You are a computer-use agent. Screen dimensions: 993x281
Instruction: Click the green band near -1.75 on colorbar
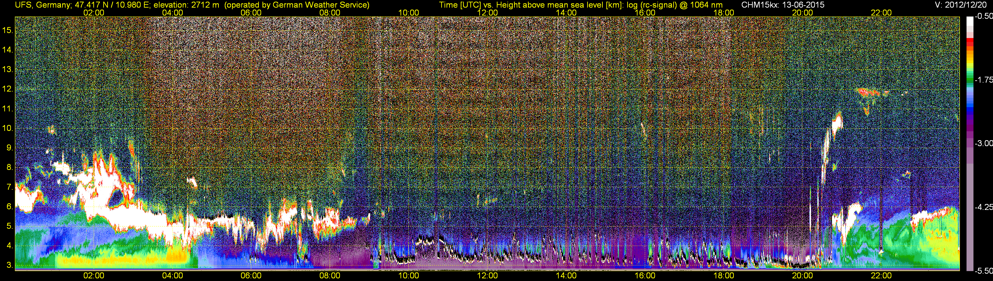tap(970, 79)
